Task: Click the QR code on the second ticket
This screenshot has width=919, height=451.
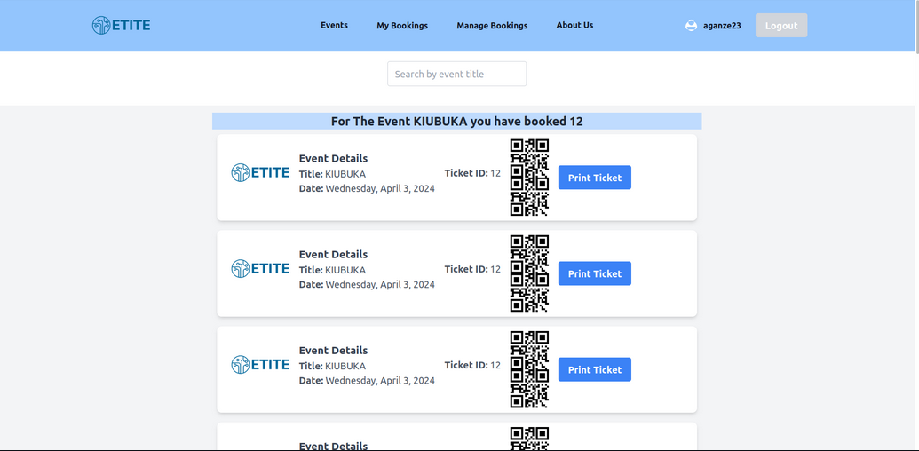Action: point(529,273)
